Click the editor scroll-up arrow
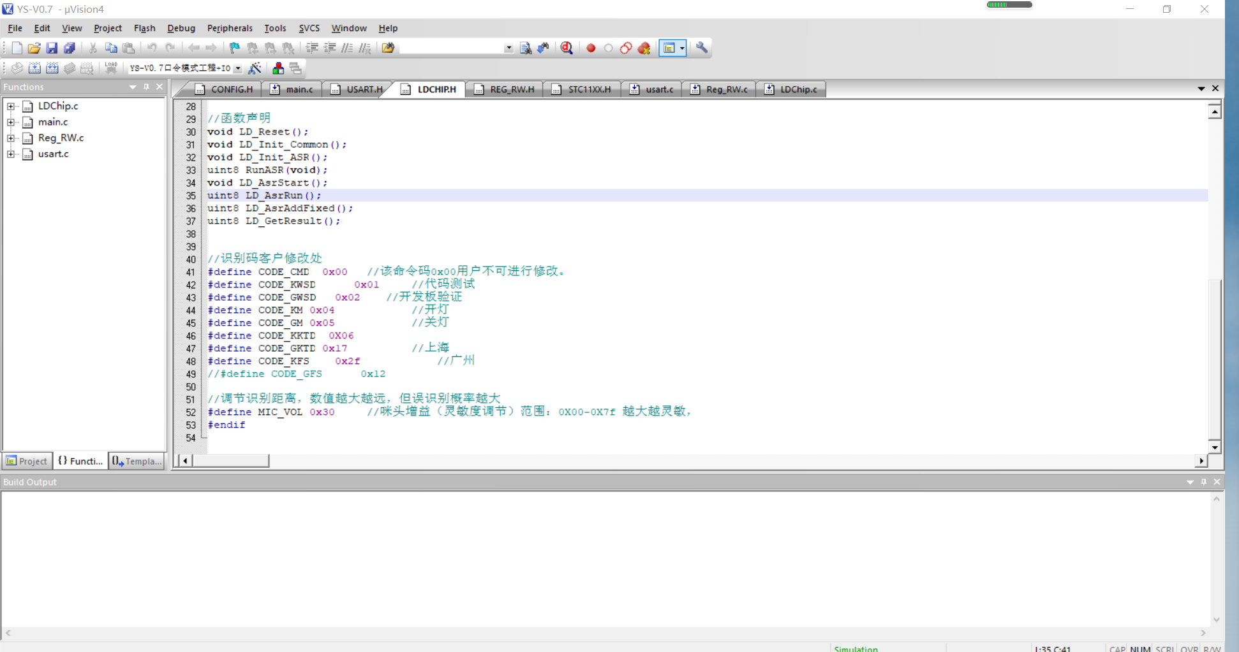1239x652 pixels. coord(1215,112)
